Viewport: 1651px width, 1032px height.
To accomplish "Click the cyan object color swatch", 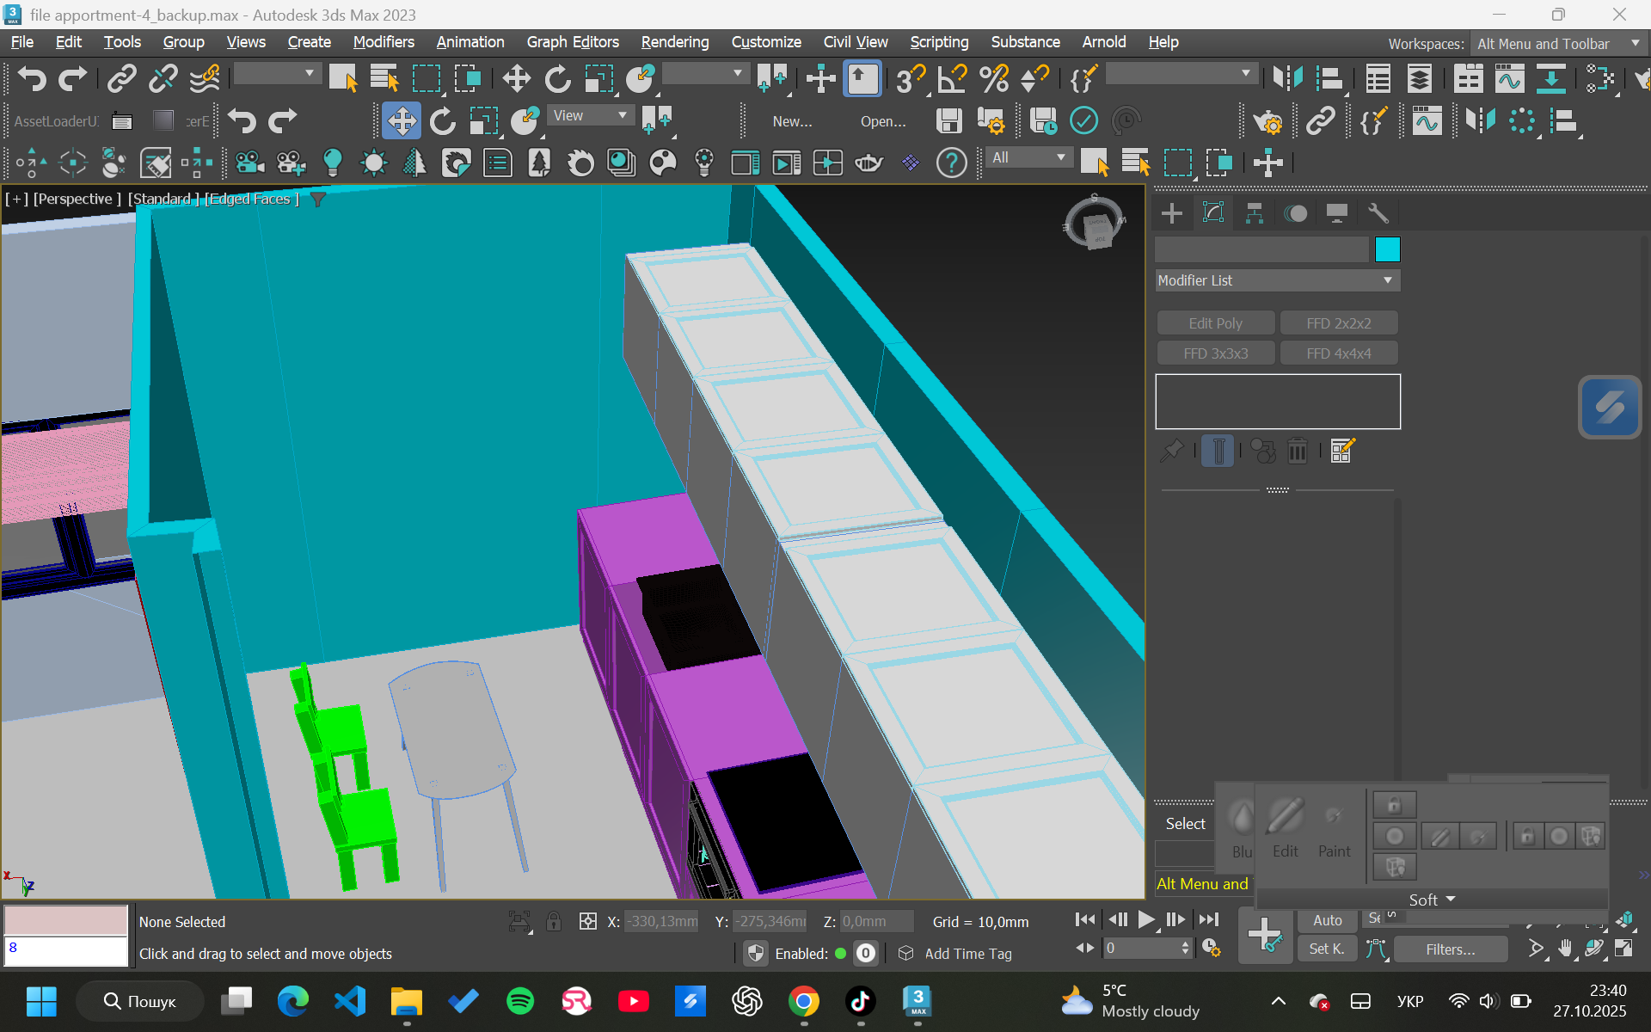I will pyautogui.click(x=1388, y=249).
